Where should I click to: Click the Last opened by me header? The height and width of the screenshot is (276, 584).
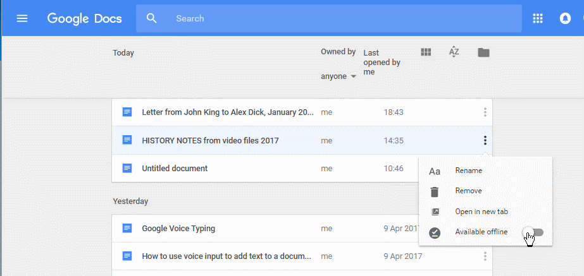[x=382, y=62]
